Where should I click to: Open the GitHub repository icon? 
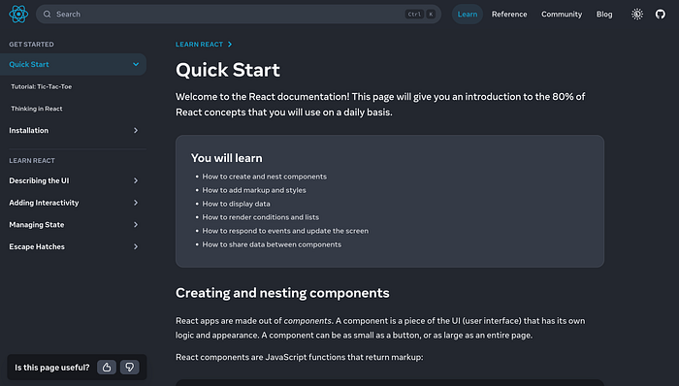660,15
